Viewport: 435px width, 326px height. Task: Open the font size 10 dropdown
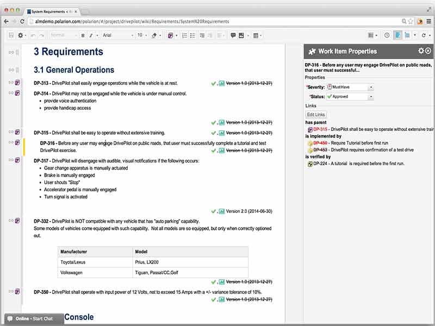(x=142, y=35)
